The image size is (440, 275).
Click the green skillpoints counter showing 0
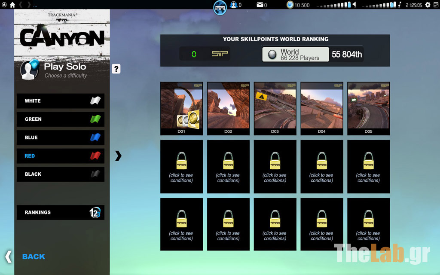point(194,54)
